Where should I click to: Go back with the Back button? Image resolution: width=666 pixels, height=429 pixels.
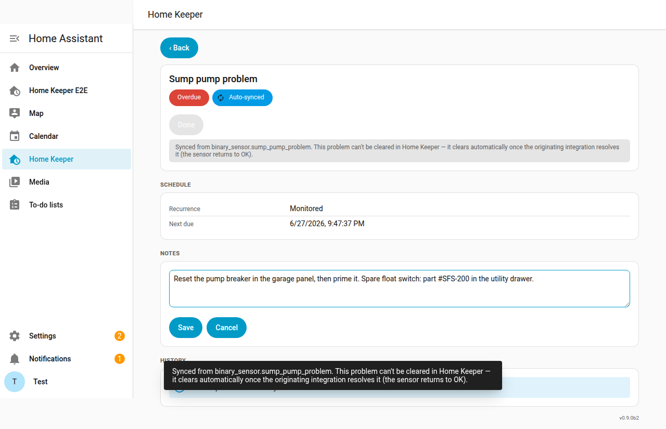click(x=179, y=48)
